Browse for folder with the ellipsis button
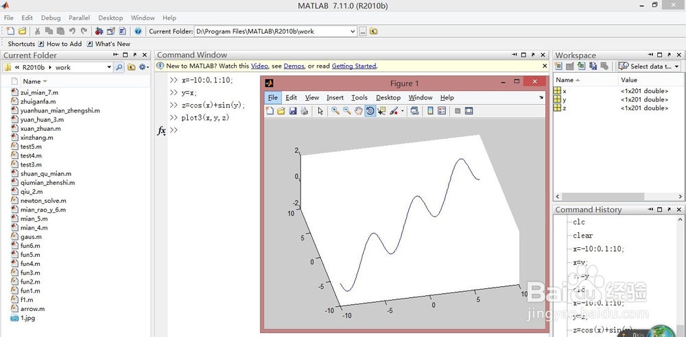This screenshot has width=686, height=337. click(363, 31)
